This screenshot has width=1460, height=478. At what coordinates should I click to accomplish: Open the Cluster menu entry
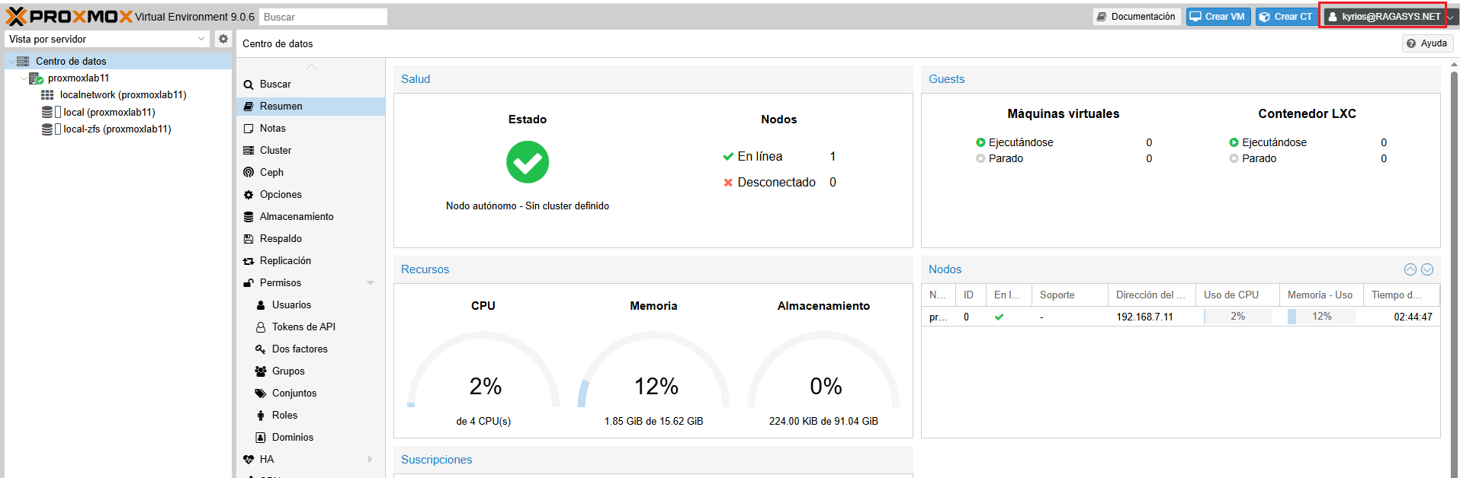coord(311,151)
